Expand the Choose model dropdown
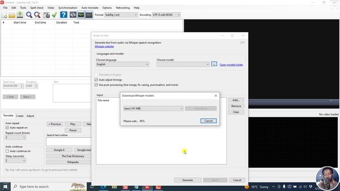The image size is (340, 191). click(183, 64)
